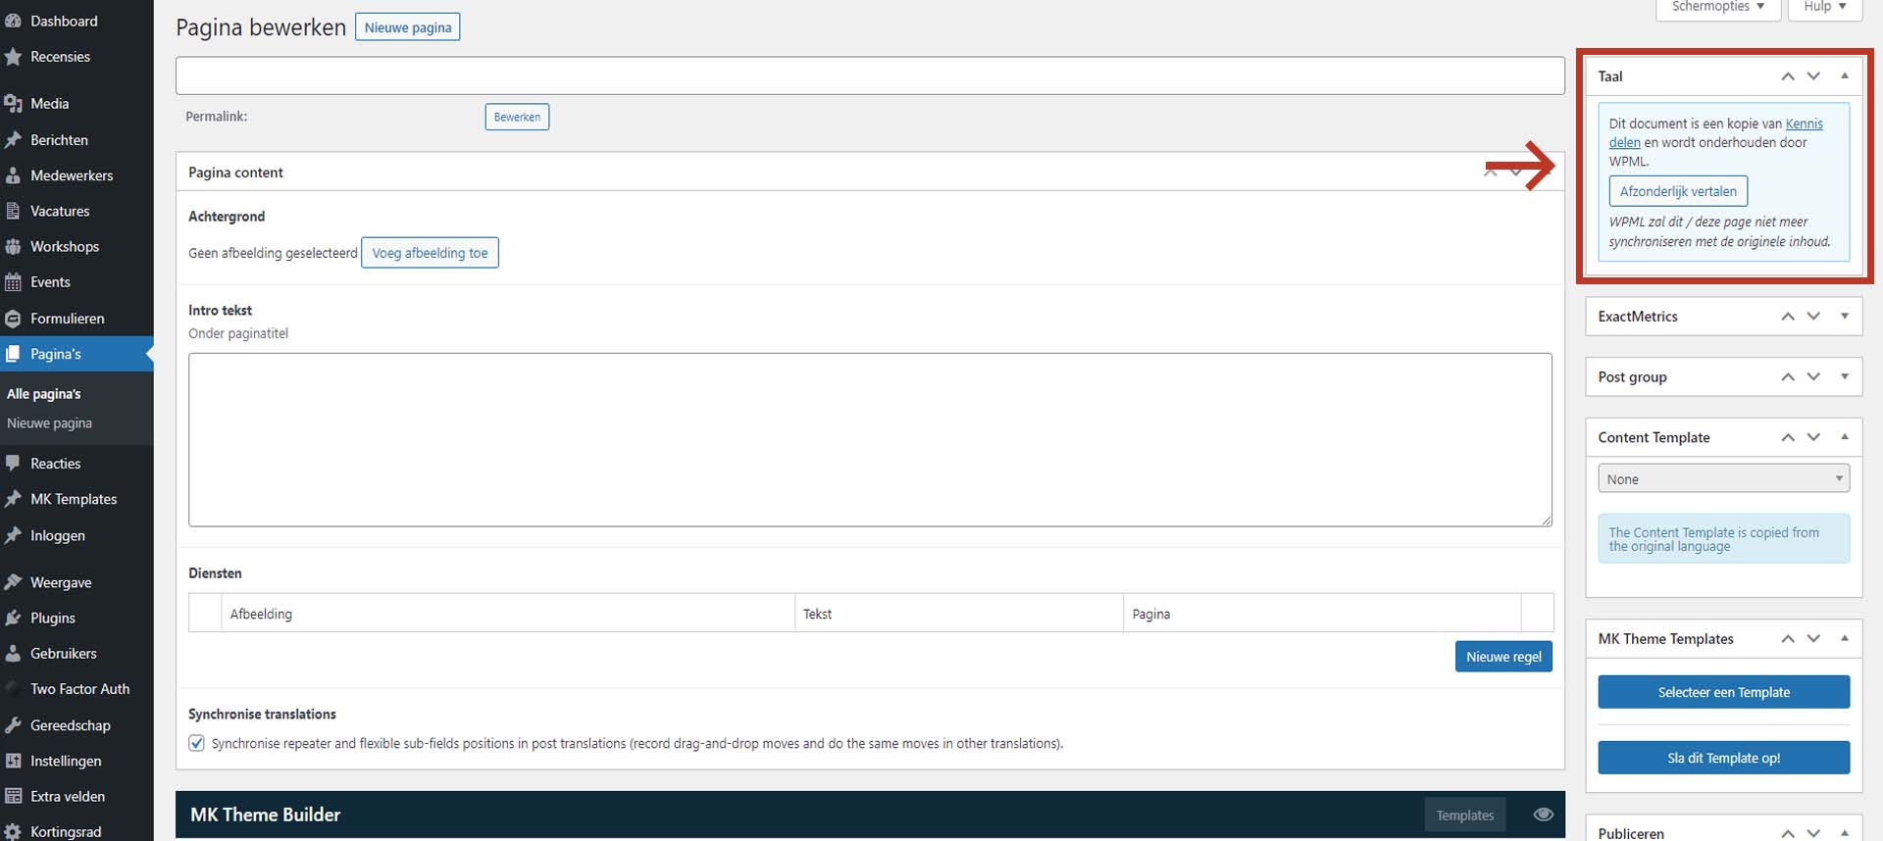Image resolution: width=1883 pixels, height=841 pixels.
Task: Collapse the Taal panel toggle triangle
Action: click(1845, 75)
